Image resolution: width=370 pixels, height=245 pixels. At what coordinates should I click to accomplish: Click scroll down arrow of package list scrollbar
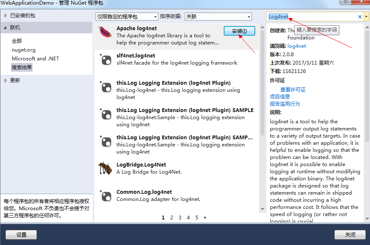coord(262,209)
